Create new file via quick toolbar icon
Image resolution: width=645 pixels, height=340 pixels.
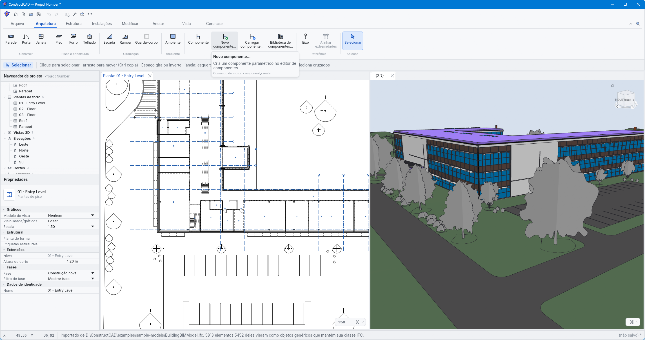coord(23,14)
